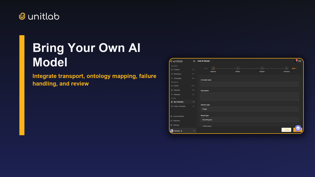Go to step 4 Confirmation

point(287,68)
